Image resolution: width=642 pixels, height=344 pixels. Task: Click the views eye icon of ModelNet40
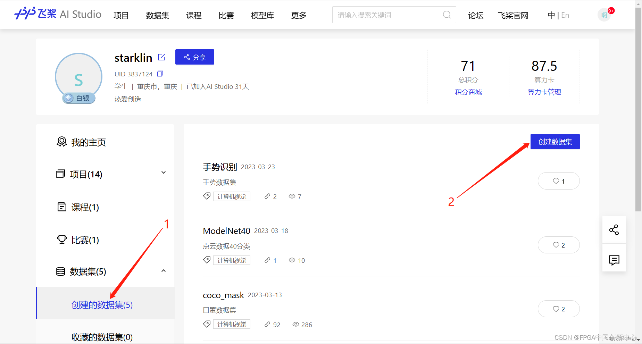click(292, 260)
